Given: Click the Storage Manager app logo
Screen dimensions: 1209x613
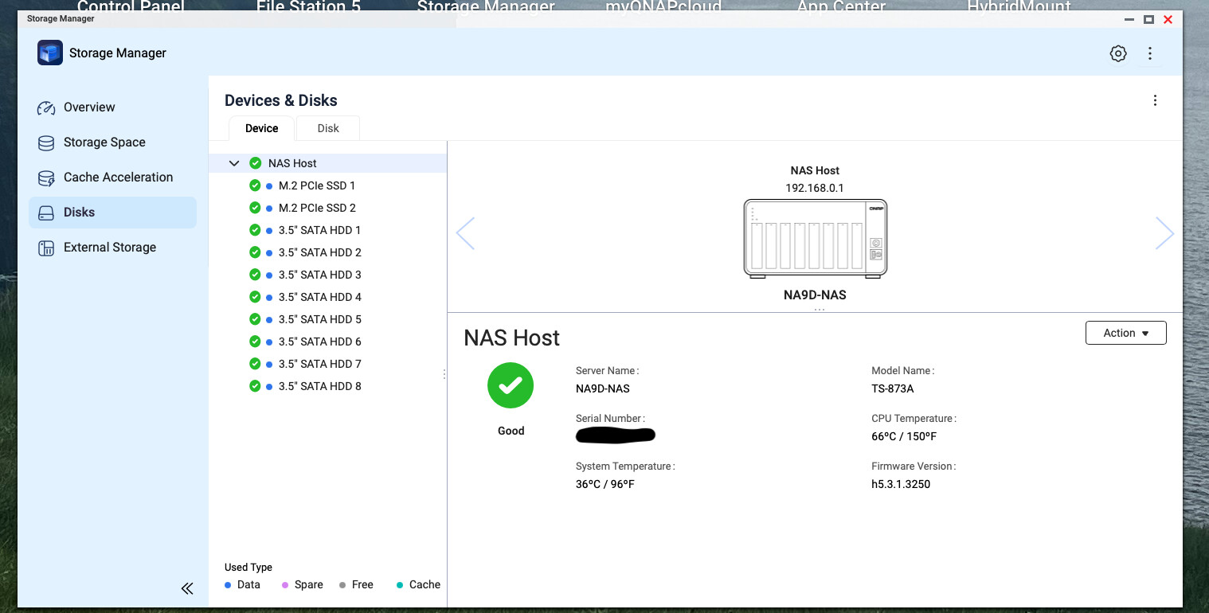Looking at the screenshot, I should tap(50, 53).
